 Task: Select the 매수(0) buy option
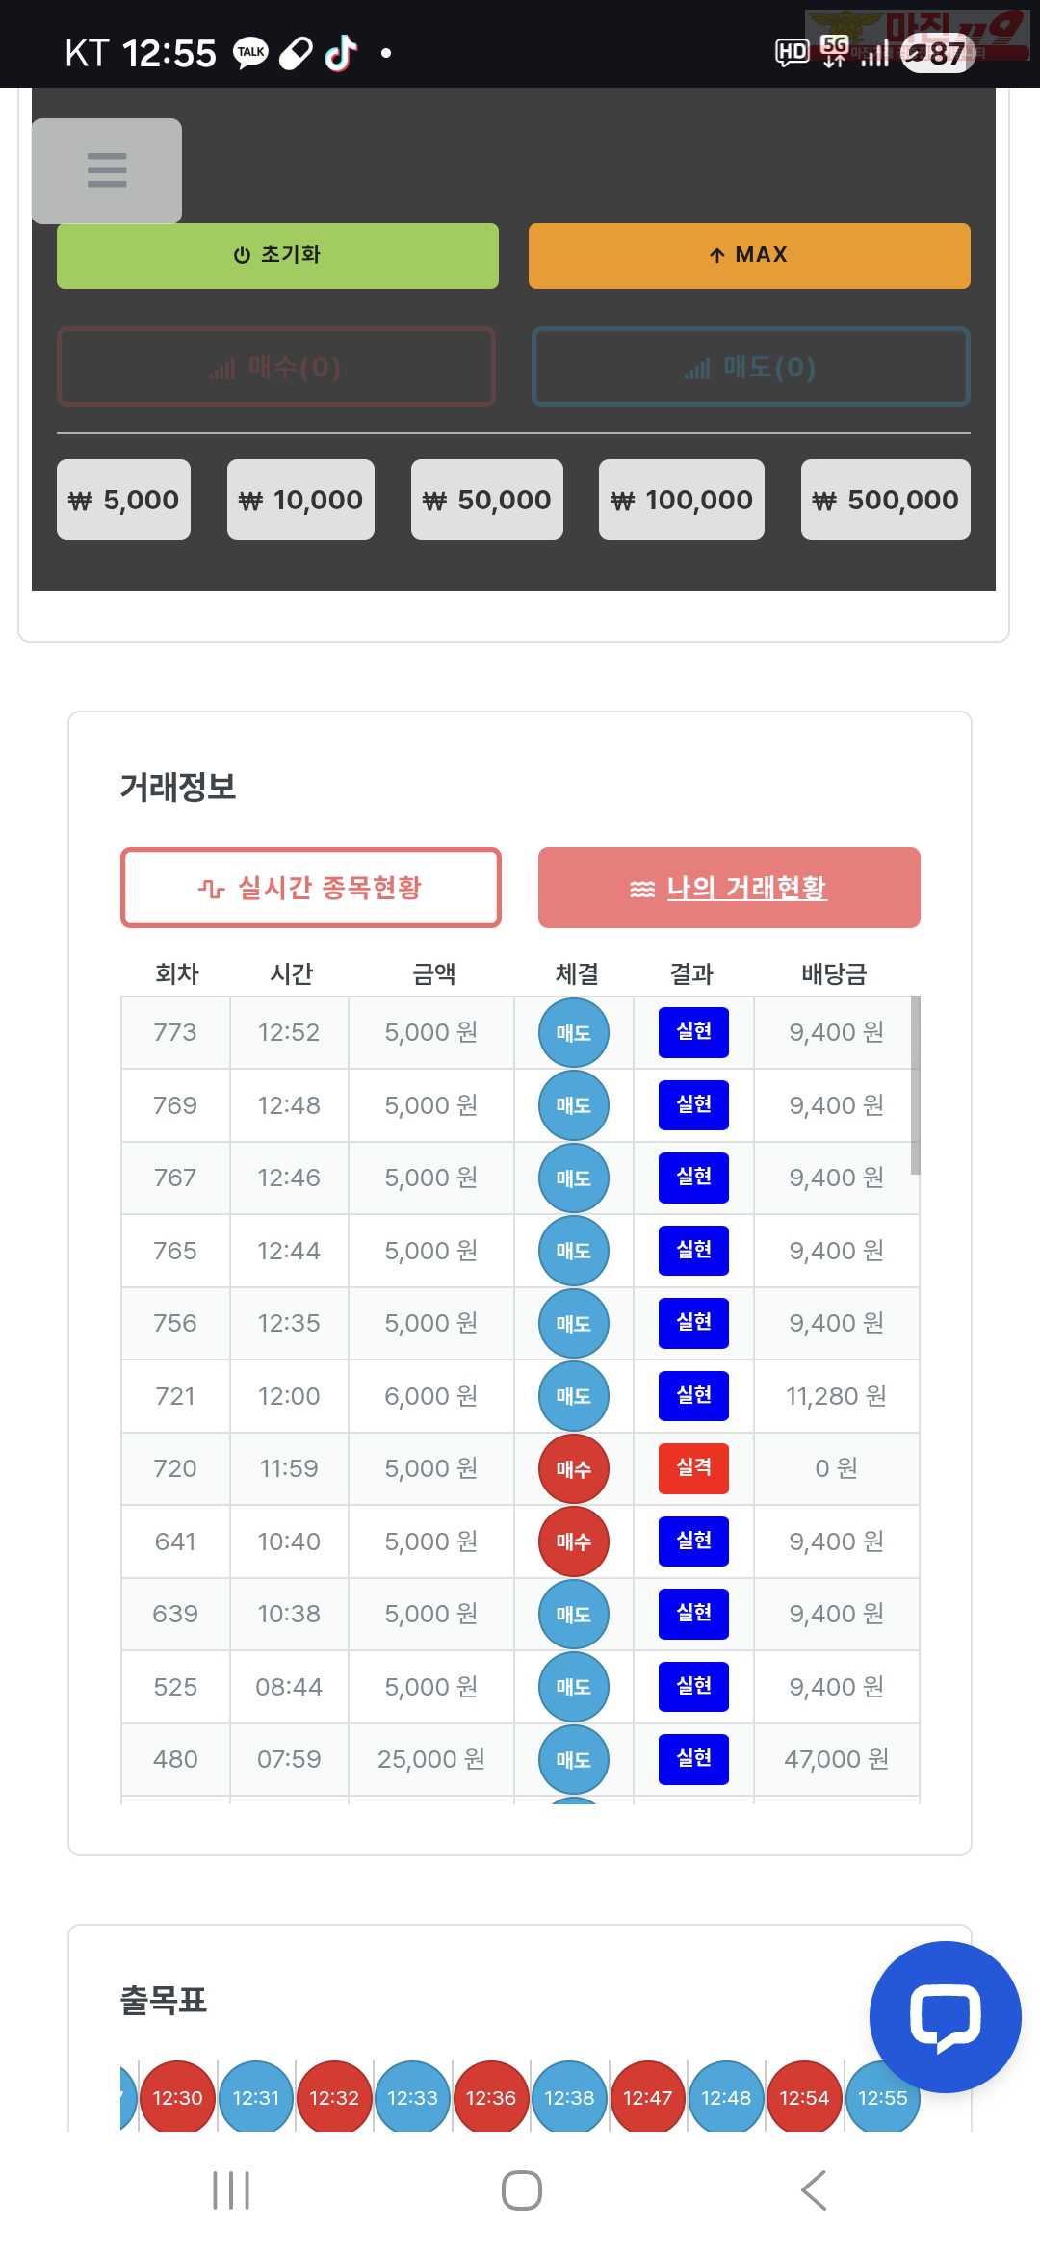tap(276, 367)
